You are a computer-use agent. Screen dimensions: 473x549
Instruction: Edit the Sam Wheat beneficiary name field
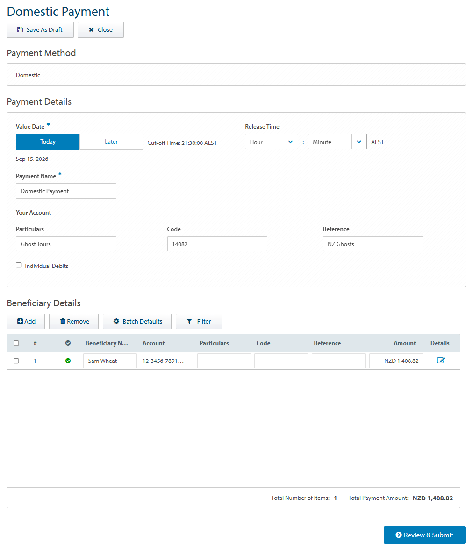click(110, 361)
